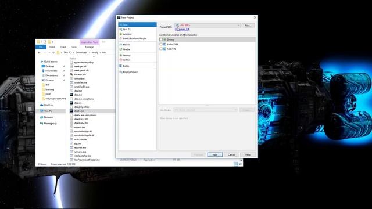The image size is (372, 209).
Task: Check the Kotlin/JS framework checkbox
Action: pos(161,49)
